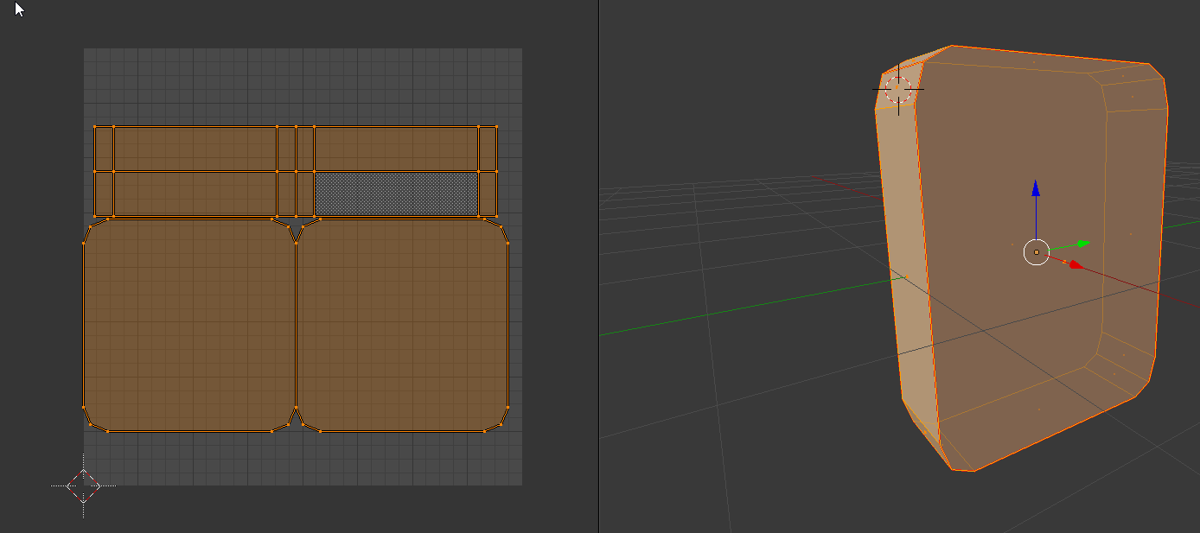
Task: Select the unselected gray UV face
Action: 396,194
